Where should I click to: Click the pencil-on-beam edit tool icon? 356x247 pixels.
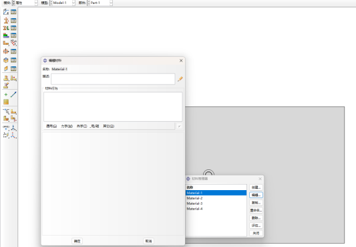coord(6,86)
